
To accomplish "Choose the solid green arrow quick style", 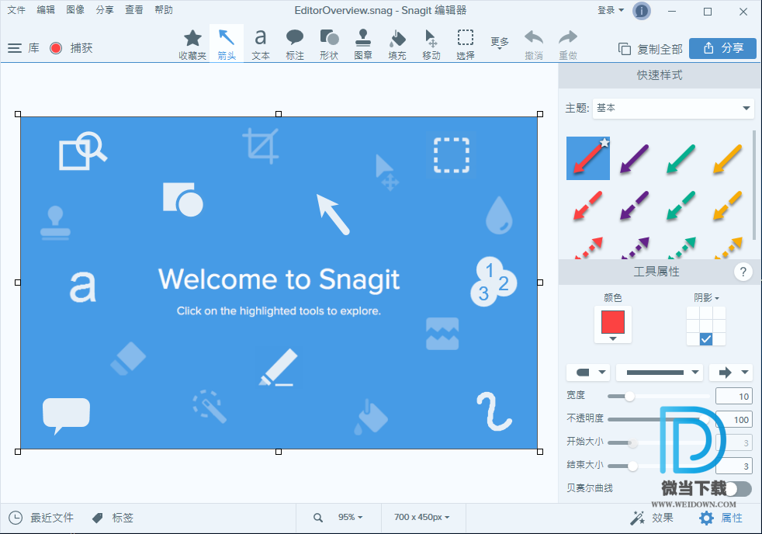I will [x=681, y=158].
